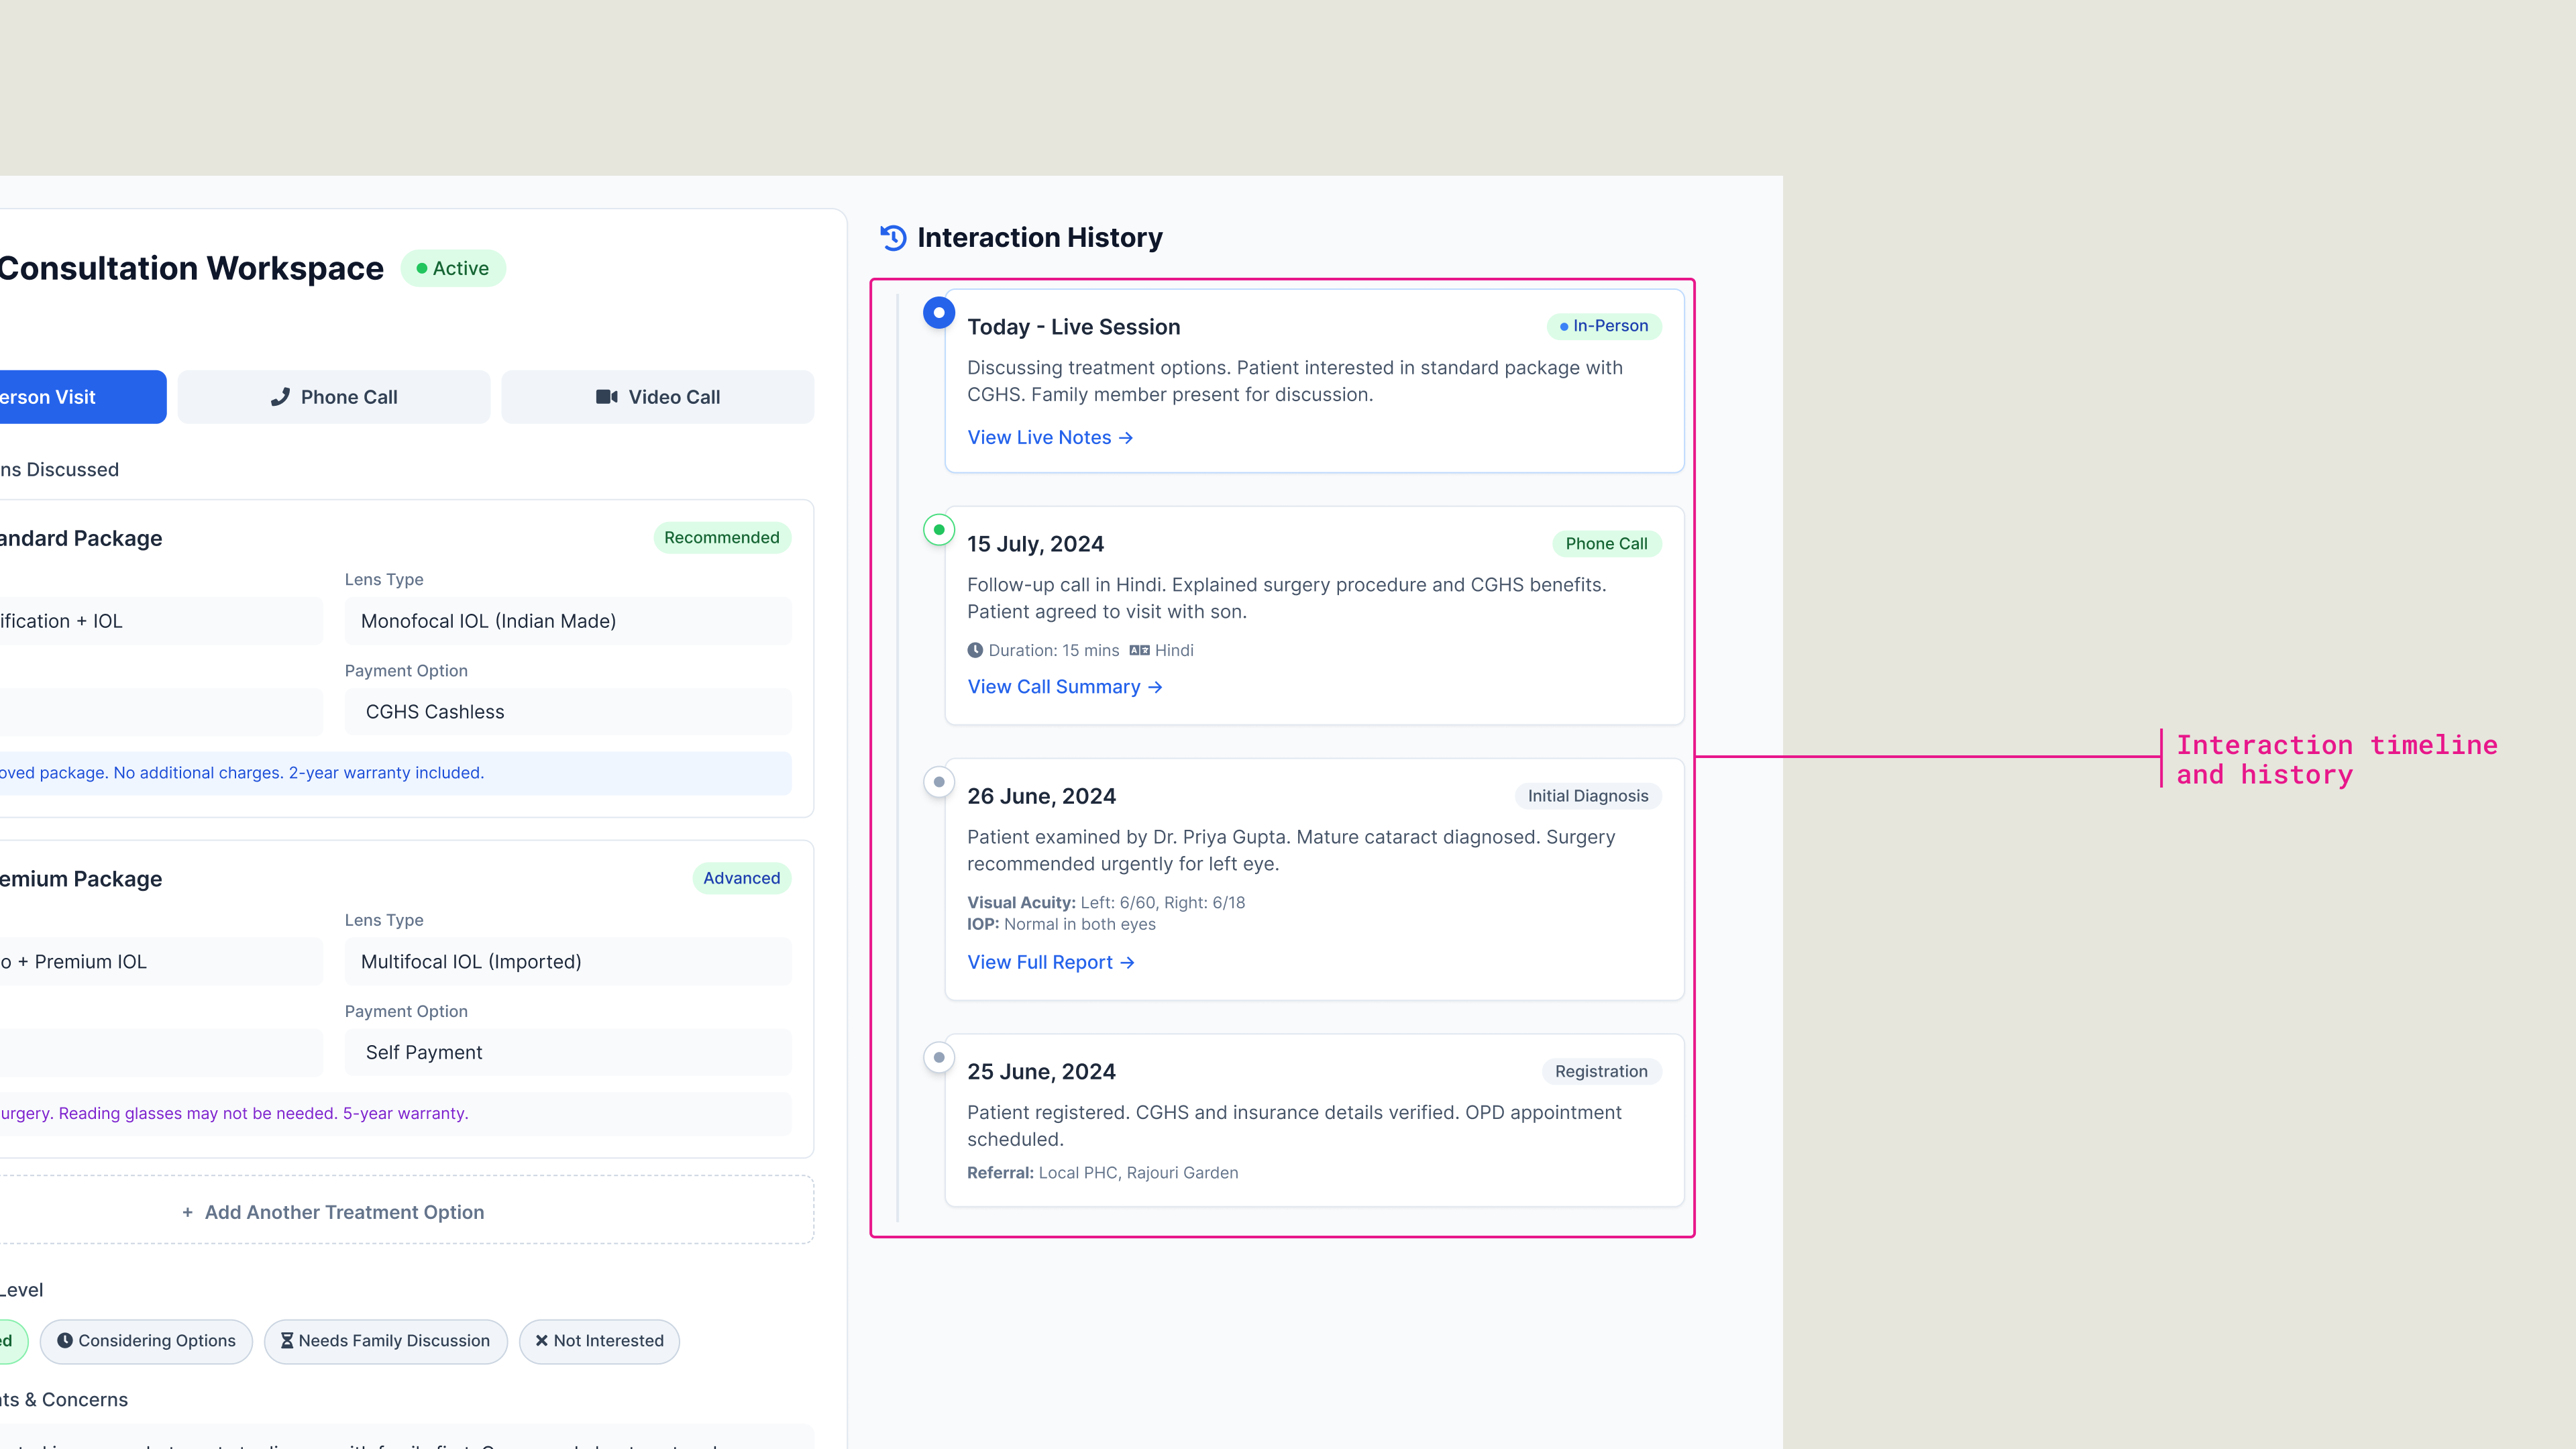Select the In-Person Visit tab
The image size is (2576, 1449).
82,397
